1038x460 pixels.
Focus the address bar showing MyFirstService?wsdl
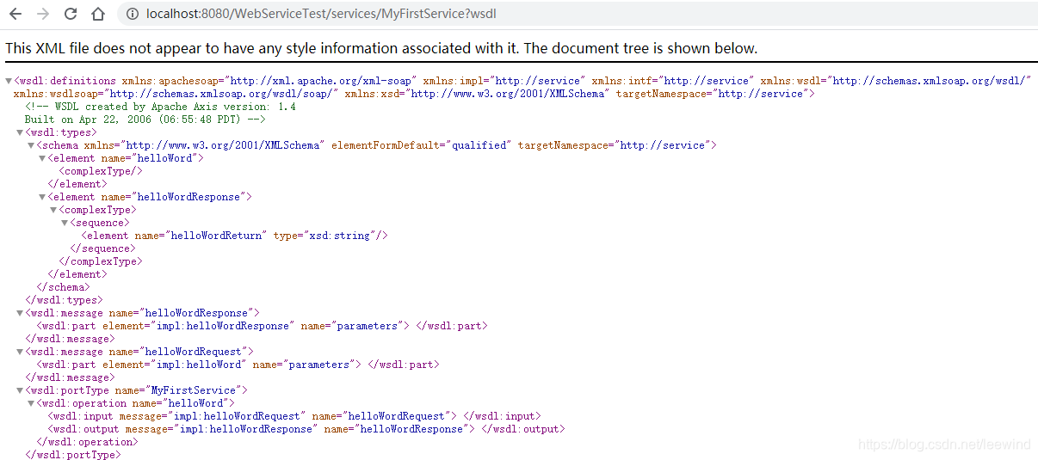tap(577, 14)
